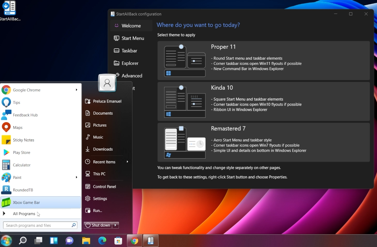Open Play Store from the Start menu
377x247 pixels.
[22, 152]
